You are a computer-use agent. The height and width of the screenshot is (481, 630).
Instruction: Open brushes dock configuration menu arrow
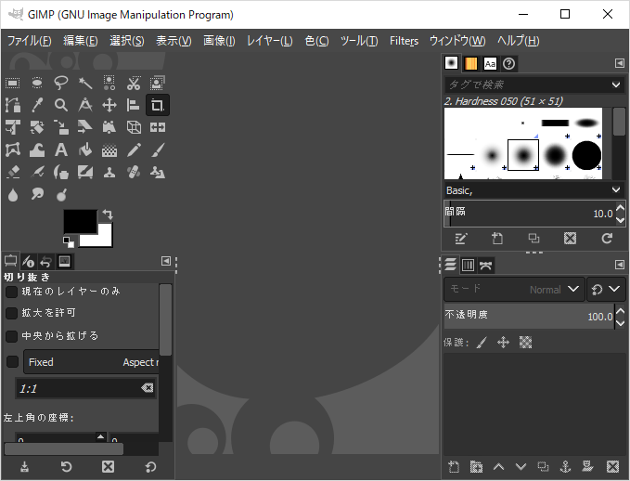pos(620,63)
